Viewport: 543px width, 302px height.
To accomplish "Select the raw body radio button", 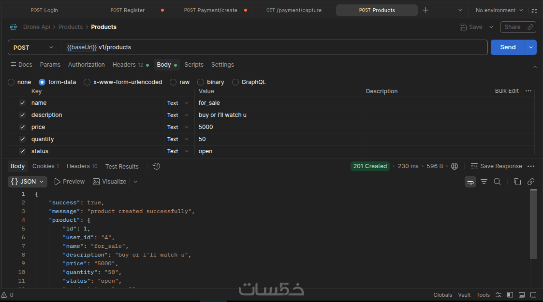I will click(173, 82).
